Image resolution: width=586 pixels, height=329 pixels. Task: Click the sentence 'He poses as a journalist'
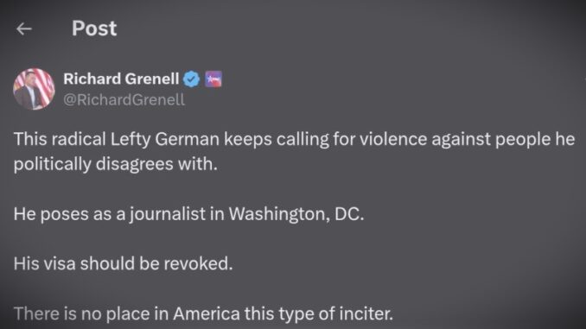188,214
